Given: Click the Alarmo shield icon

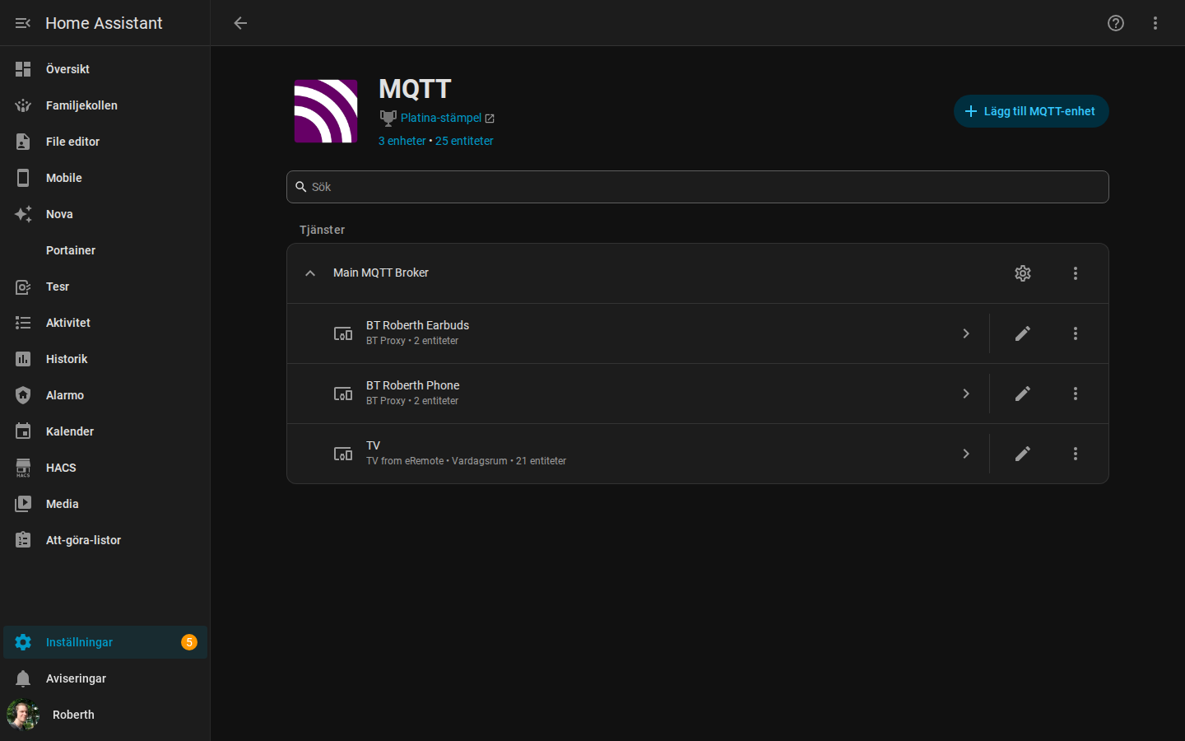Looking at the screenshot, I should [23, 395].
